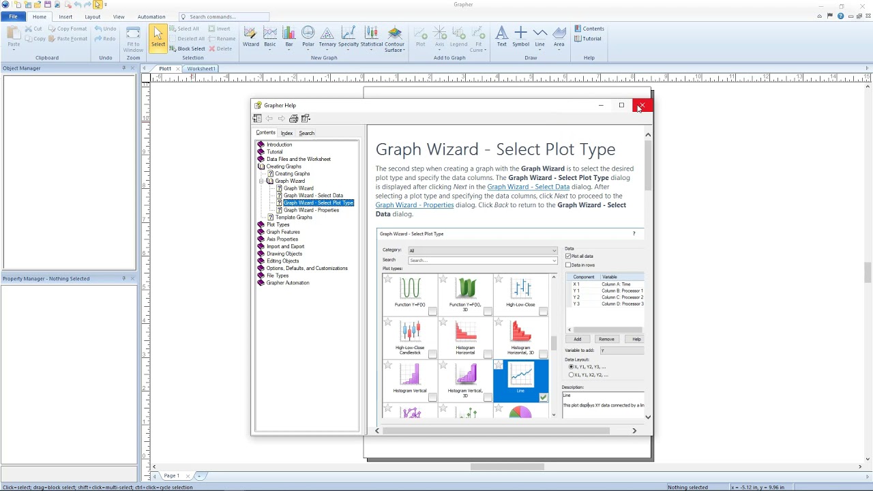Click the Search commands input field
The image size is (873, 491).
pos(225,16)
